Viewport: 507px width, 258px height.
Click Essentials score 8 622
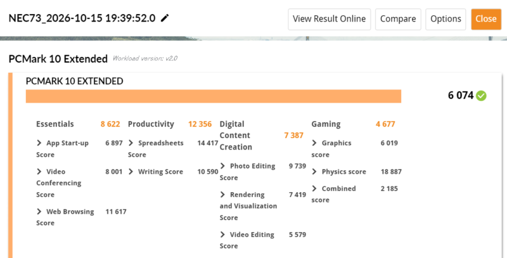coord(110,124)
